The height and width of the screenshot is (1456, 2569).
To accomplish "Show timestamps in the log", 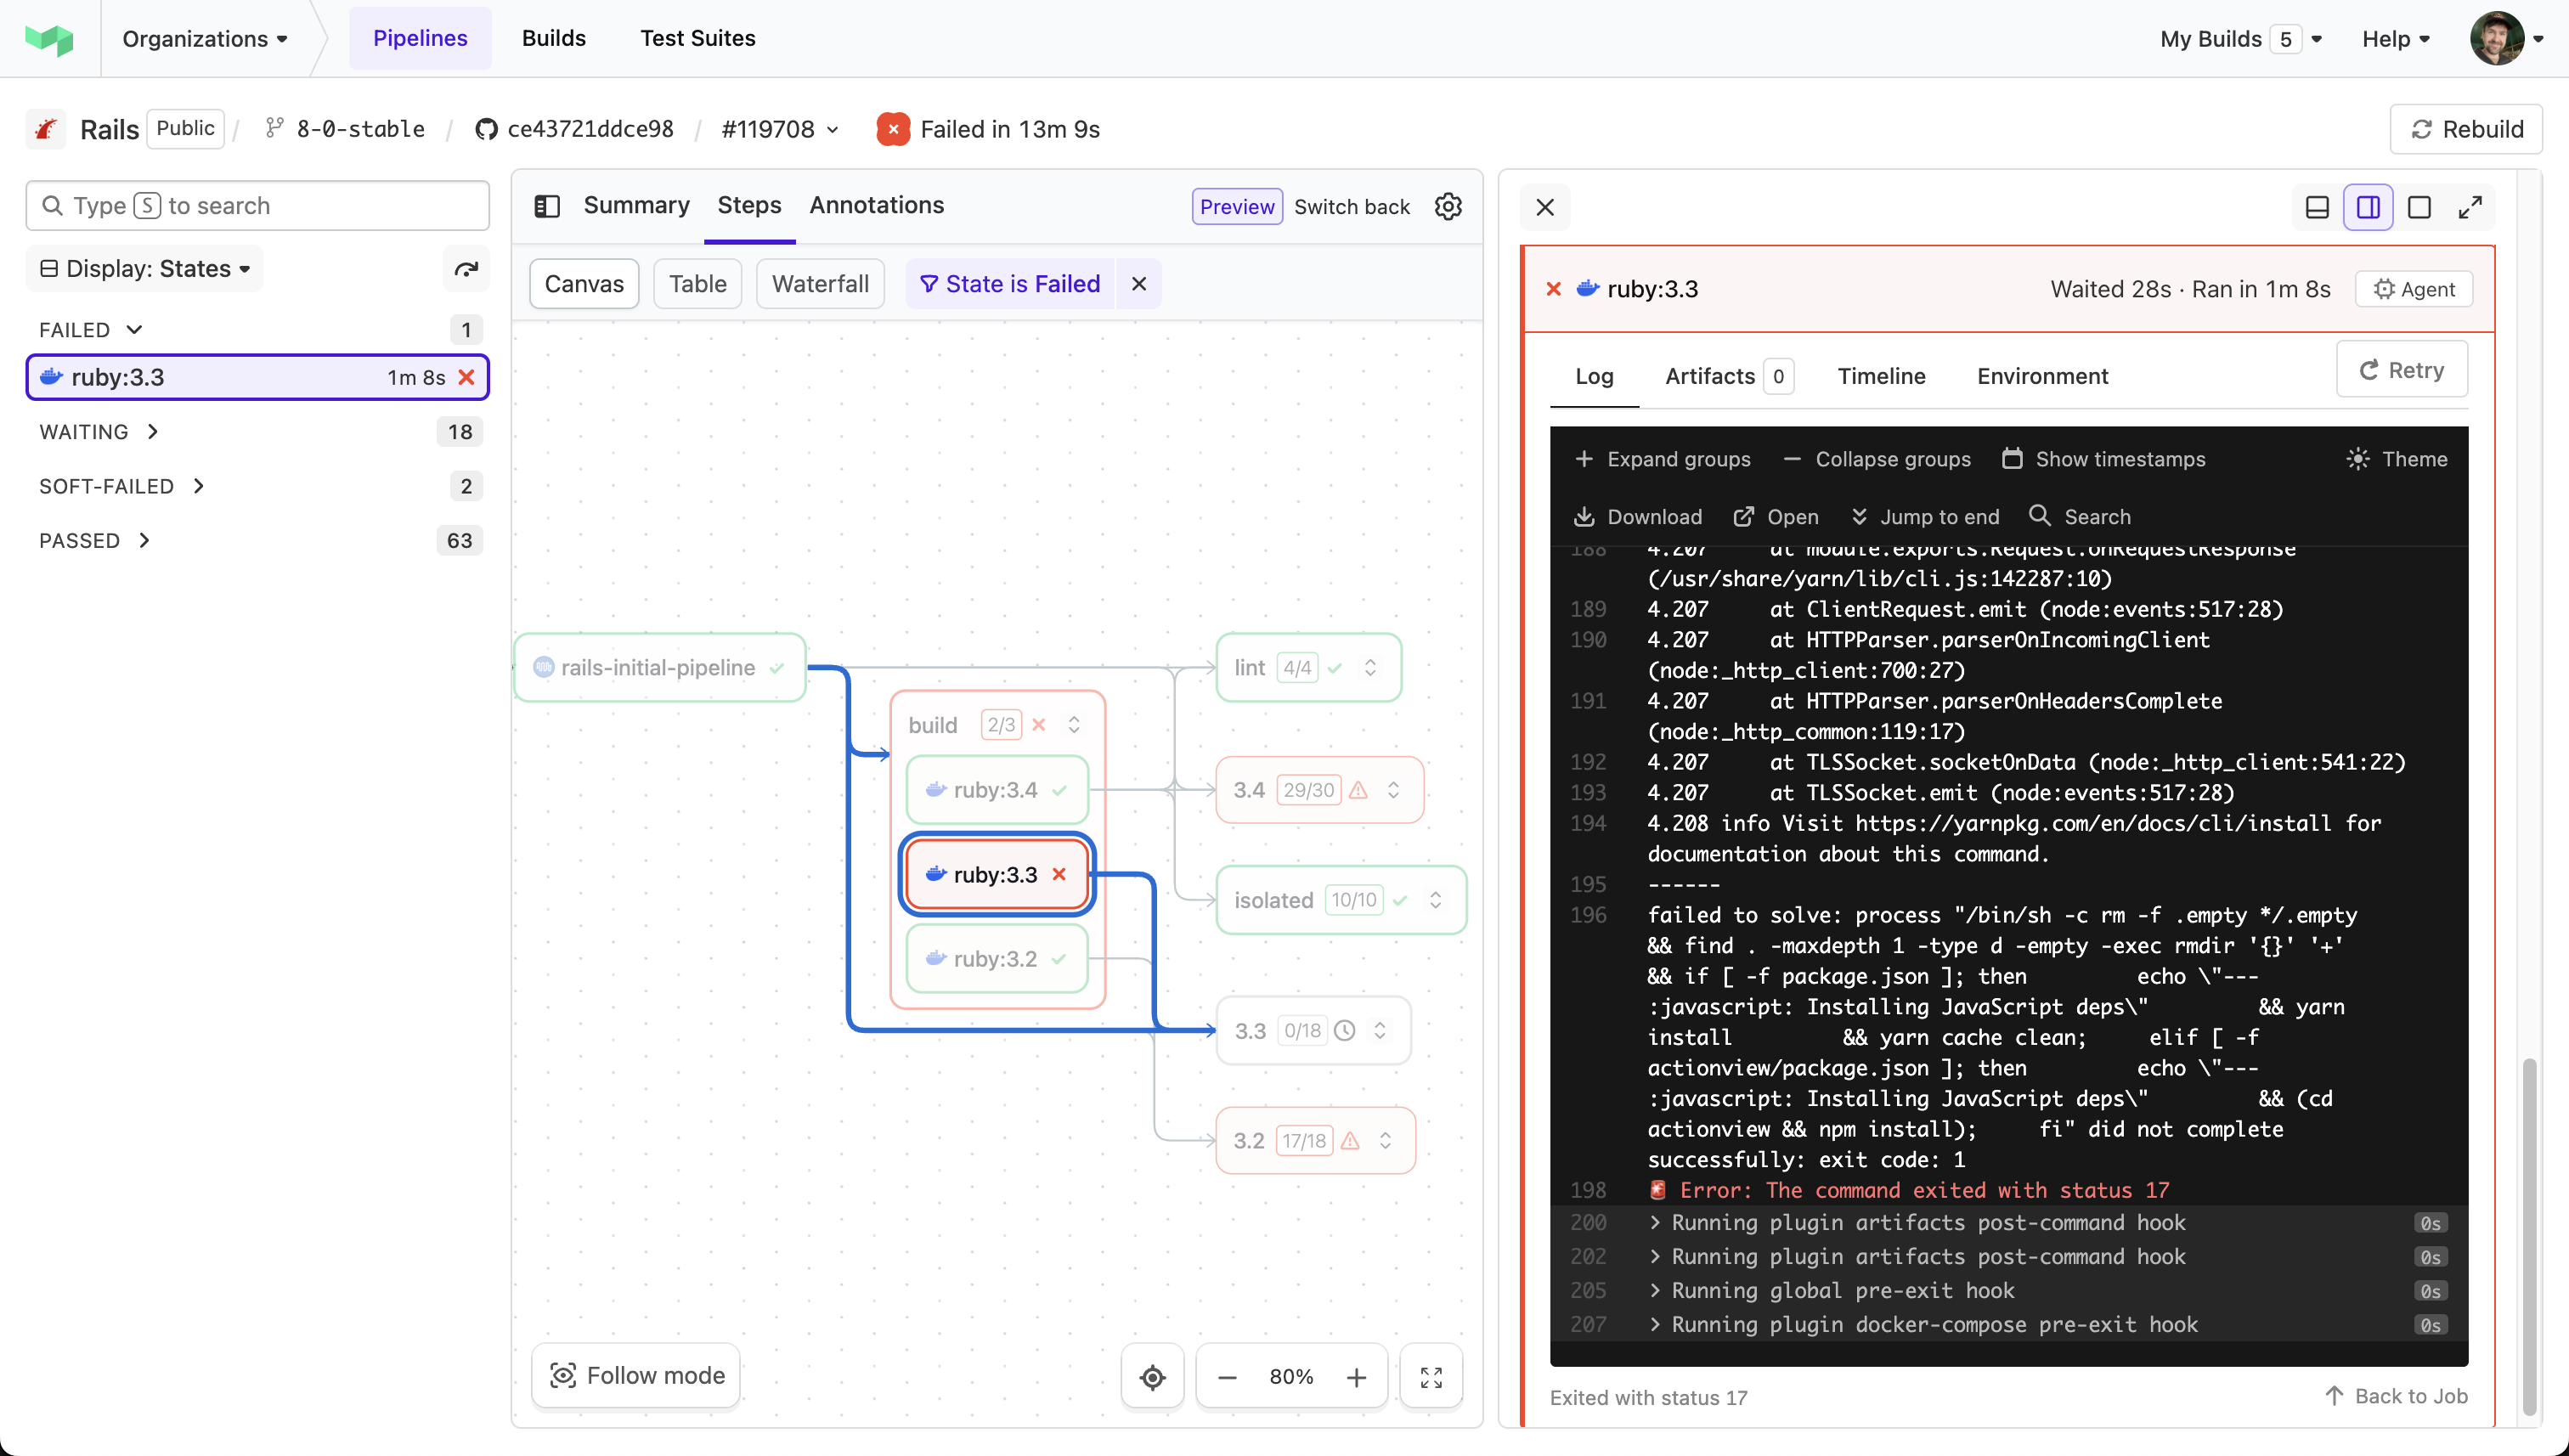I will (x=2104, y=458).
